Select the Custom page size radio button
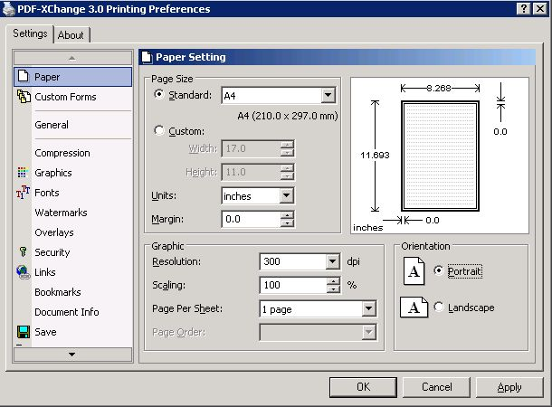Image resolution: width=552 pixels, height=407 pixels. point(158,130)
